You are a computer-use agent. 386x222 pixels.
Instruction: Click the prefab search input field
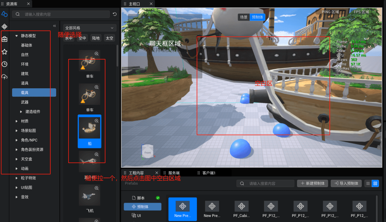265,183
